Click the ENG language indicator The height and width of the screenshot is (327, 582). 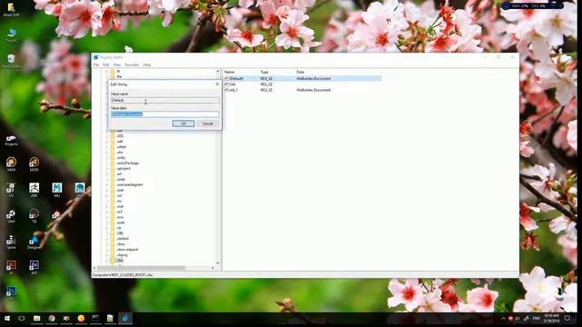tap(537, 319)
